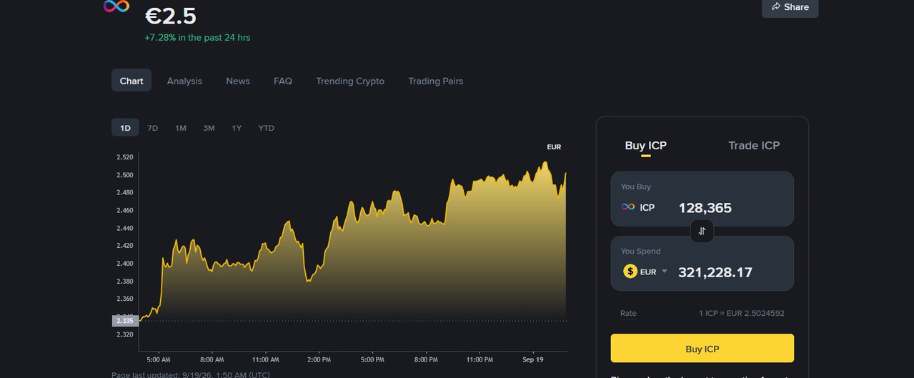
Task: Click the 2.400 value on the price axis
Action: [124, 264]
